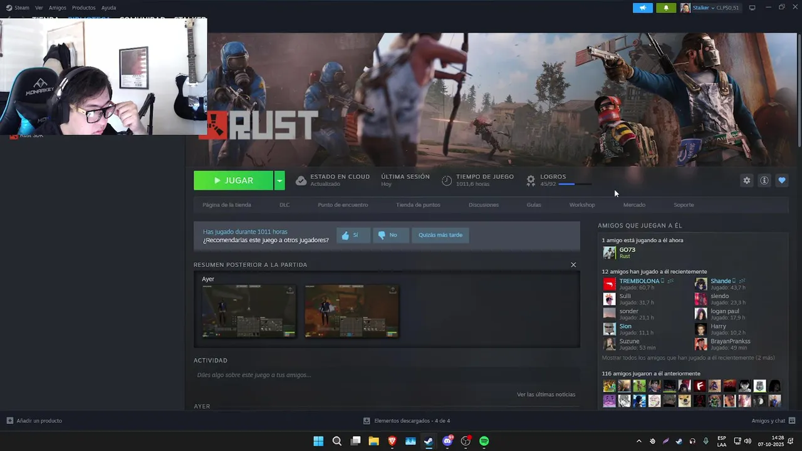Click the taskbar volume speaker icon
Viewport: 802px width, 451px height.
[x=747, y=441]
